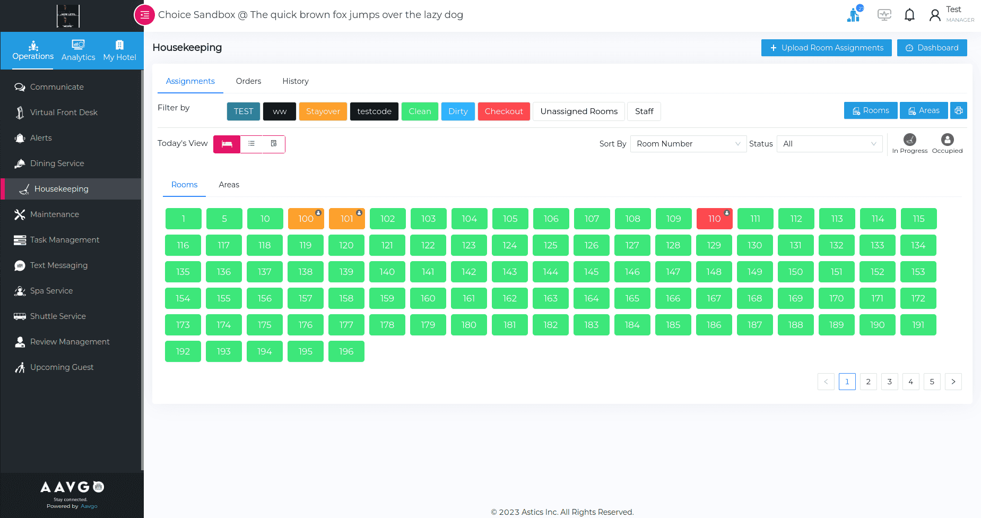Click the pink hamburger menu toggle icon
981x518 pixels.
pyautogui.click(x=144, y=15)
